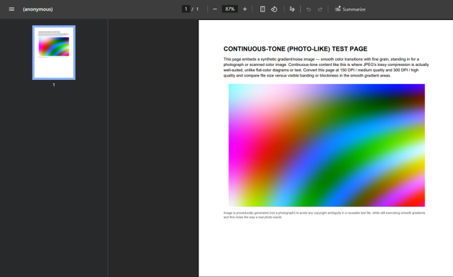Screen dimensions: 453x277
Task: Click the Summarize button
Action: click(350, 9)
